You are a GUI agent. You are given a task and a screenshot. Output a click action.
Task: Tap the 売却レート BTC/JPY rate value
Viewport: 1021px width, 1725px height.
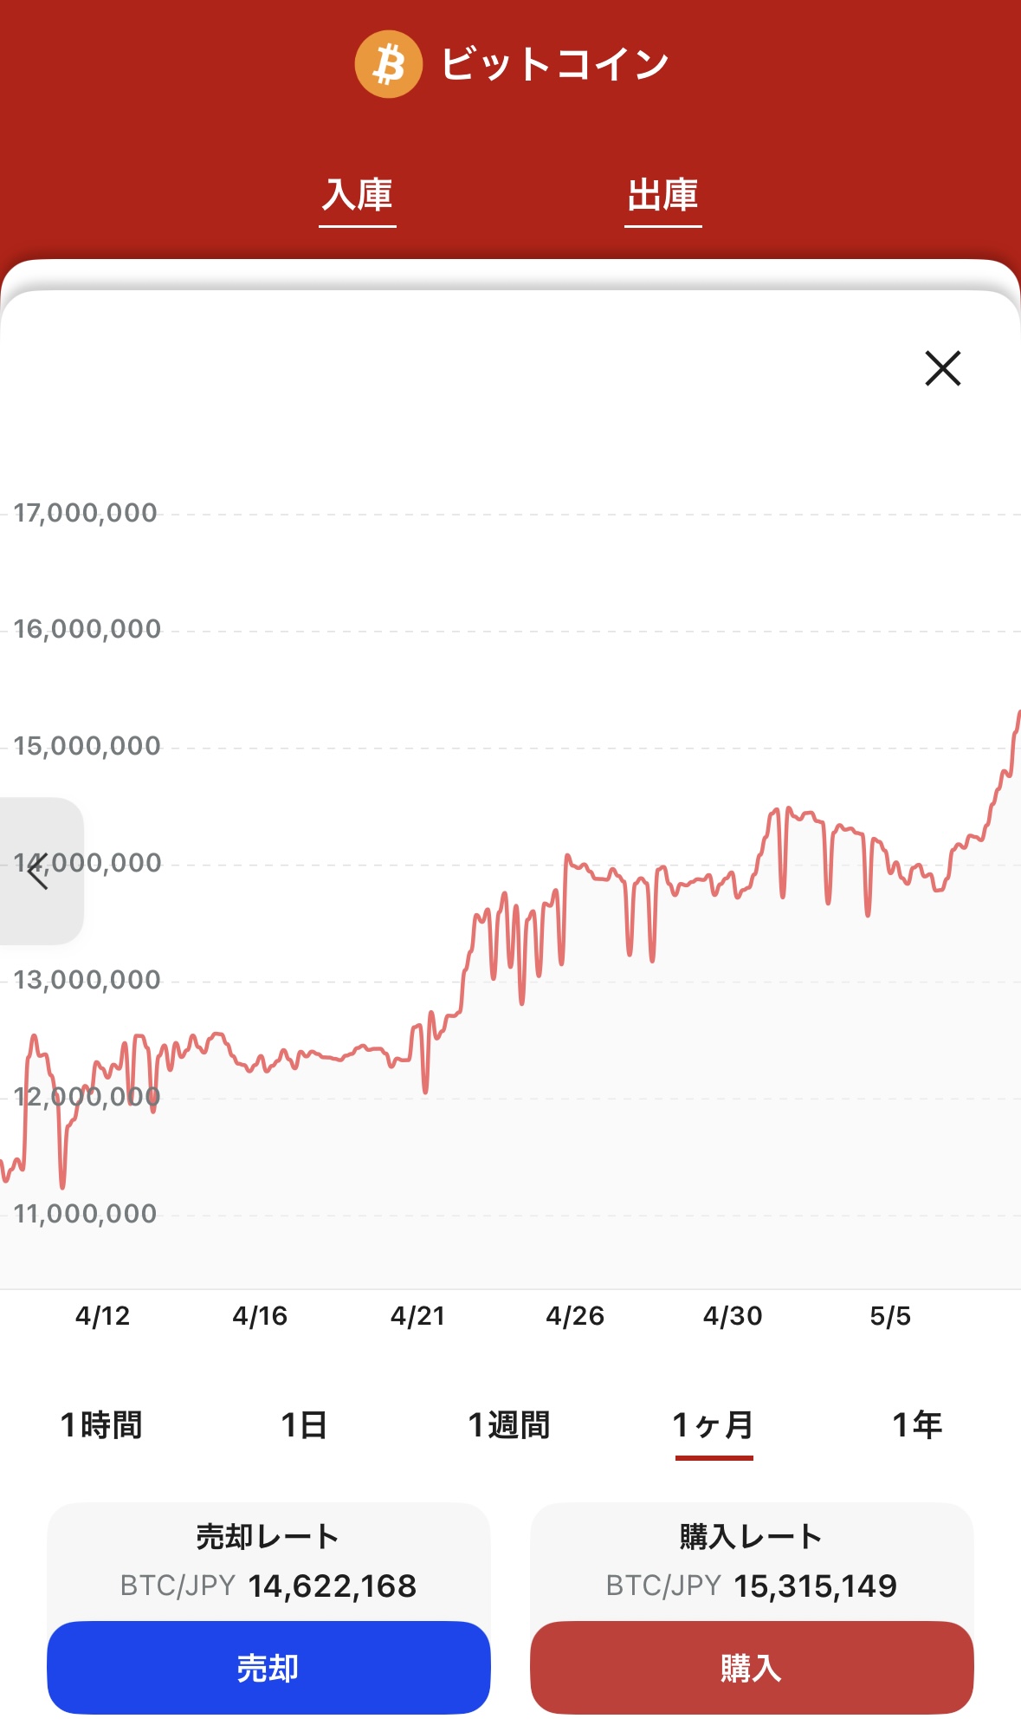[333, 1586]
